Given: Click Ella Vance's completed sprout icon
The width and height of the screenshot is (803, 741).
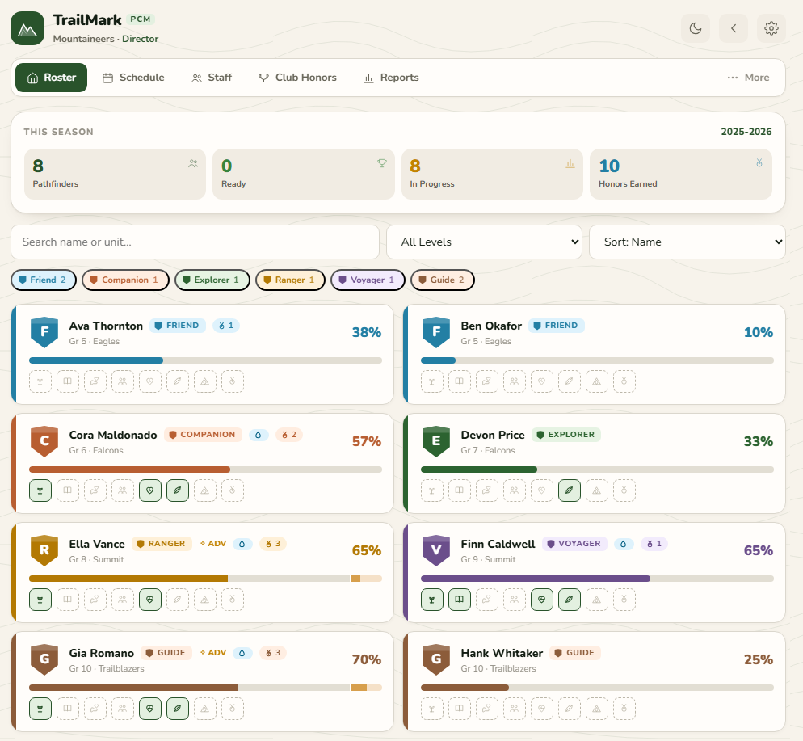Looking at the screenshot, I should (x=40, y=600).
